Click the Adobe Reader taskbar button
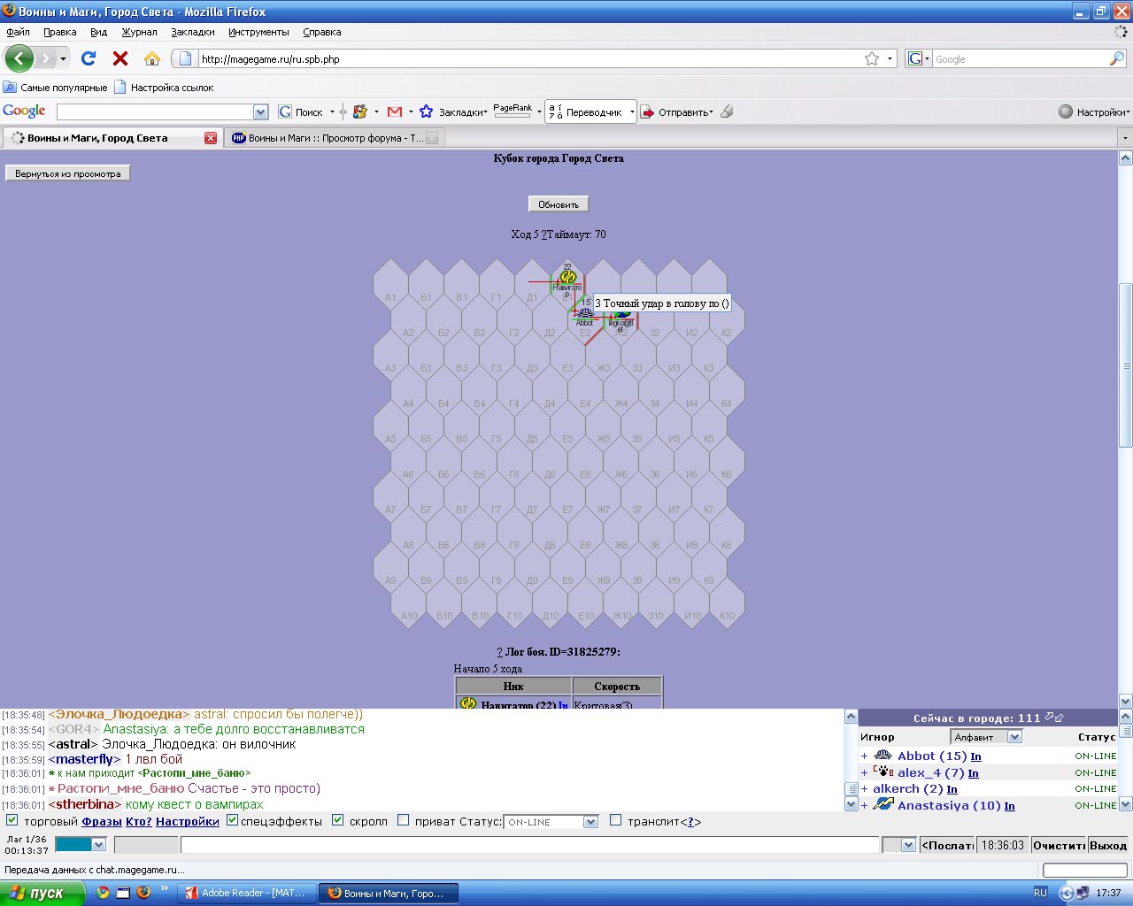This screenshot has width=1133, height=906. pos(246,893)
